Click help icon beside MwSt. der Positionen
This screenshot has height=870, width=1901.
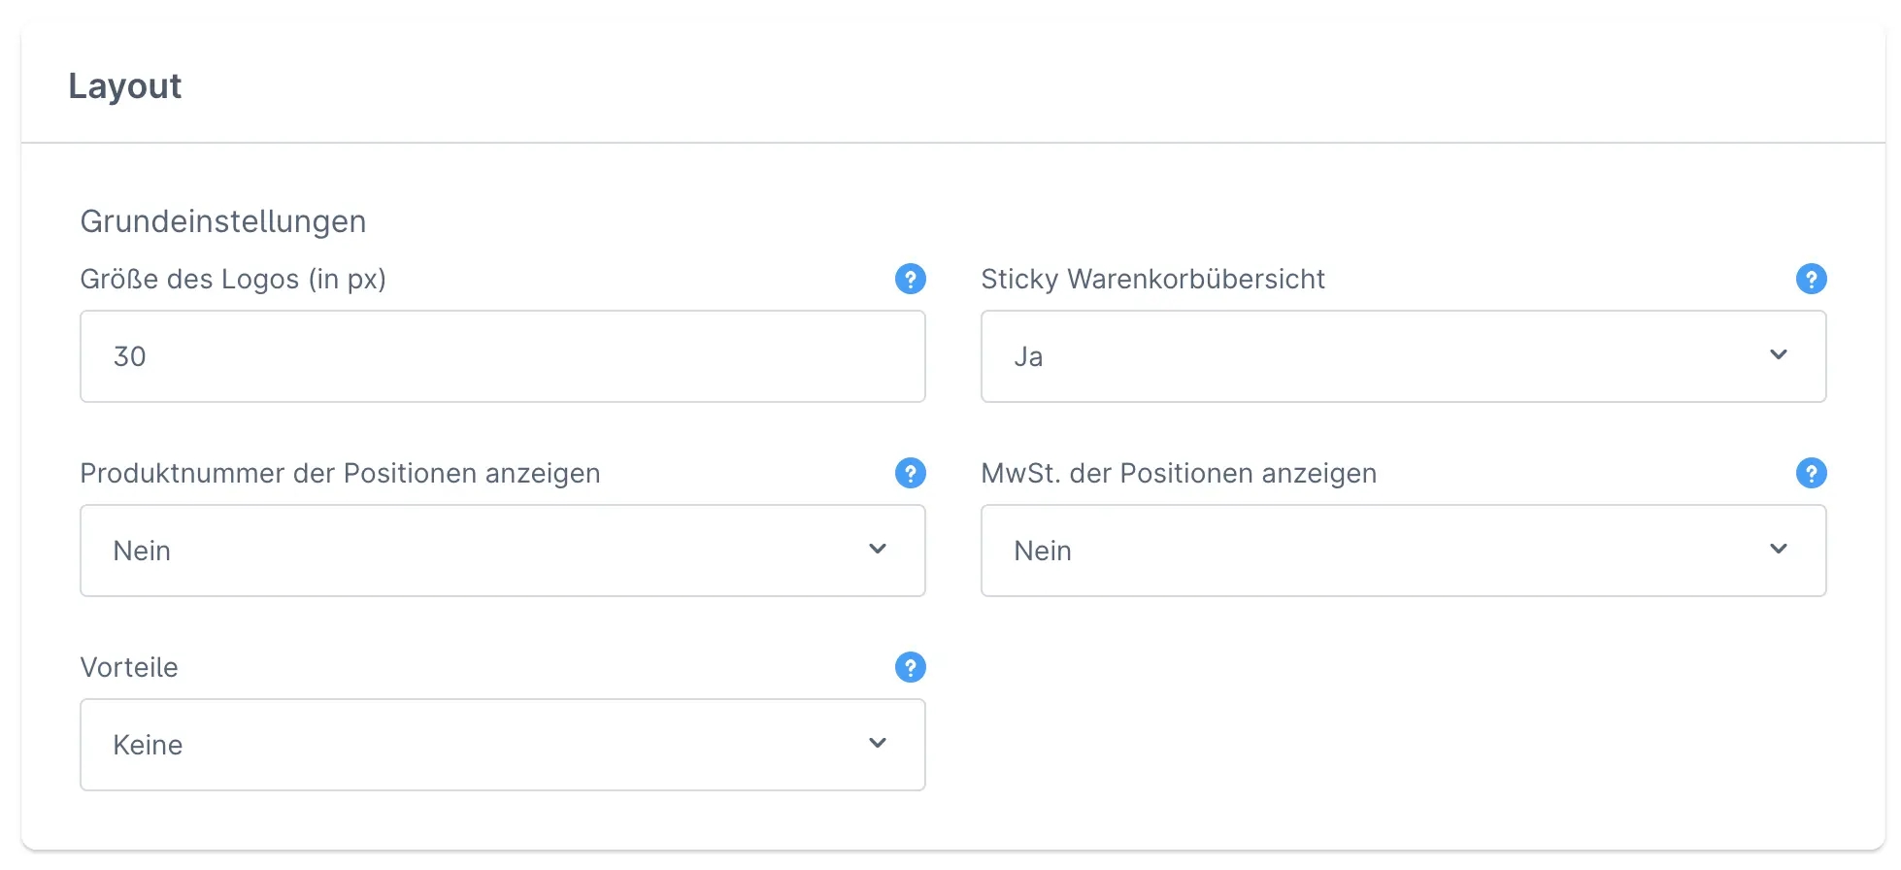tap(1811, 474)
